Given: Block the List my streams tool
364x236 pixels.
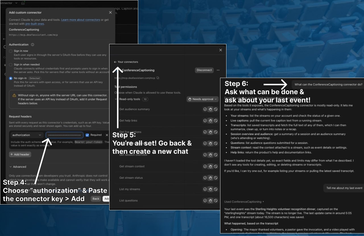Looking at the screenshot, I should point(216,189).
